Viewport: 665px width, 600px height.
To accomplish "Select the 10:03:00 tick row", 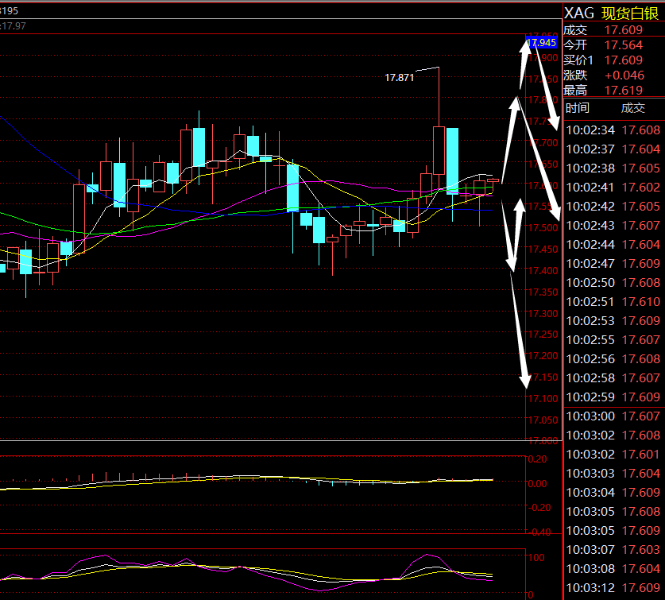I will (x=613, y=416).
